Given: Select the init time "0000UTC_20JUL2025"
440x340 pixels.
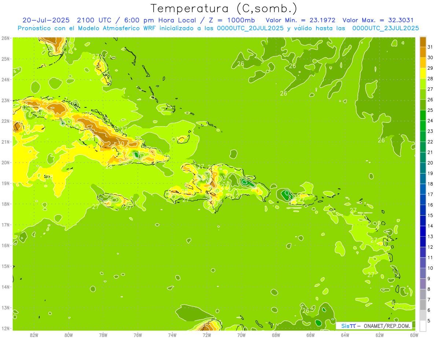Looking at the screenshot, I should pos(250,28).
